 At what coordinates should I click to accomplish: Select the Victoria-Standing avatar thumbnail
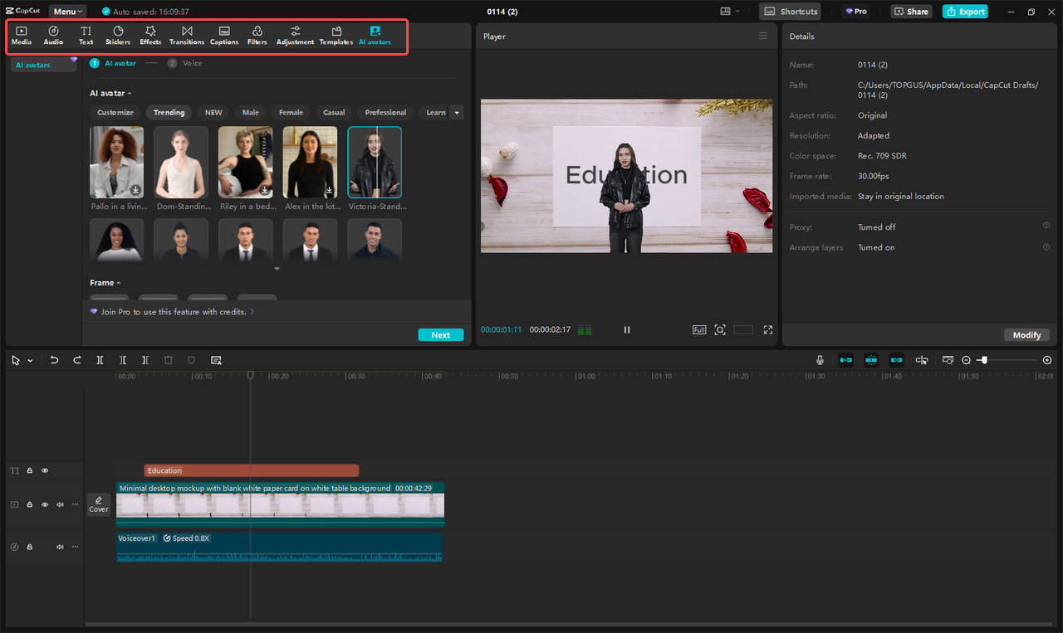[375, 162]
